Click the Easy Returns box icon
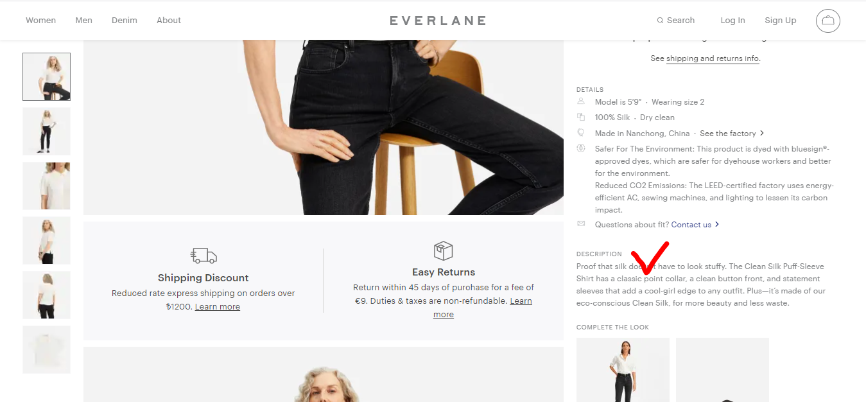This screenshot has width=866, height=402. pos(443,251)
